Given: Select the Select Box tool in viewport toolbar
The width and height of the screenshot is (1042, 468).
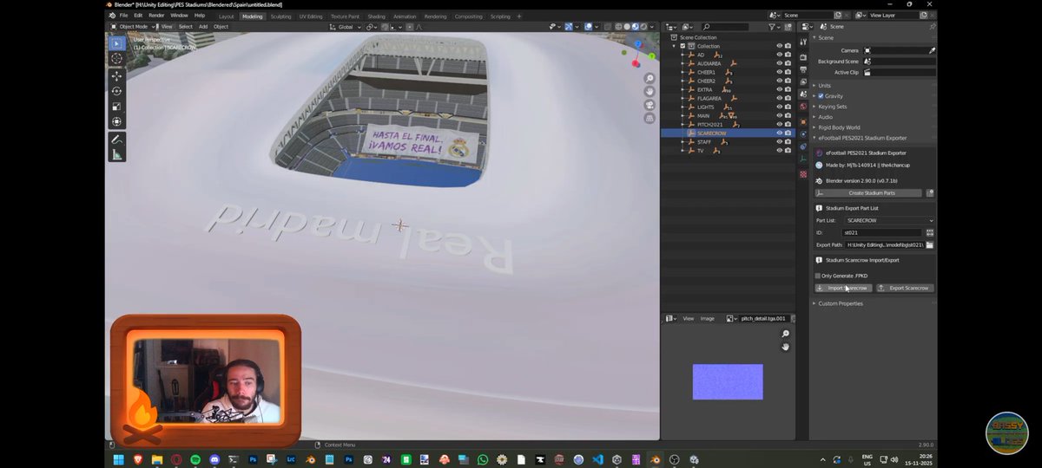Looking at the screenshot, I should (x=116, y=43).
